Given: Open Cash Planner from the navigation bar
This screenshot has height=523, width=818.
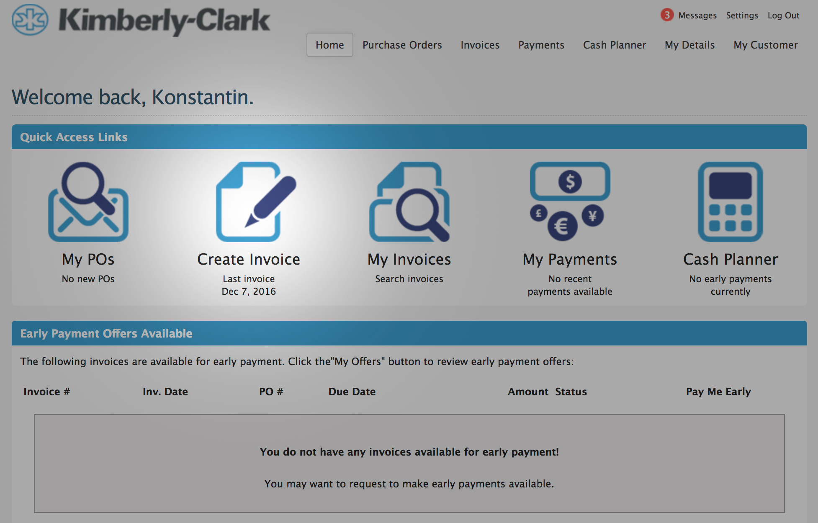Looking at the screenshot, I should pos(615,45).
